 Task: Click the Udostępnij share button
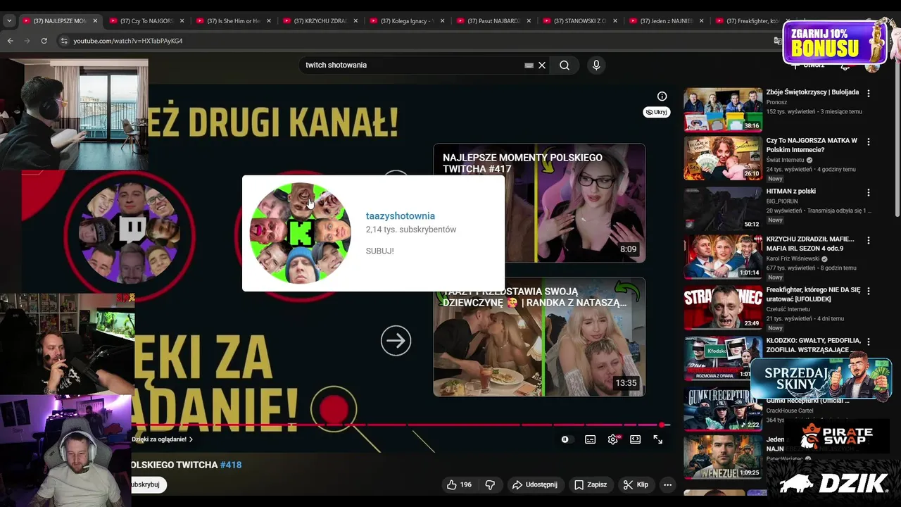point(534,484)
